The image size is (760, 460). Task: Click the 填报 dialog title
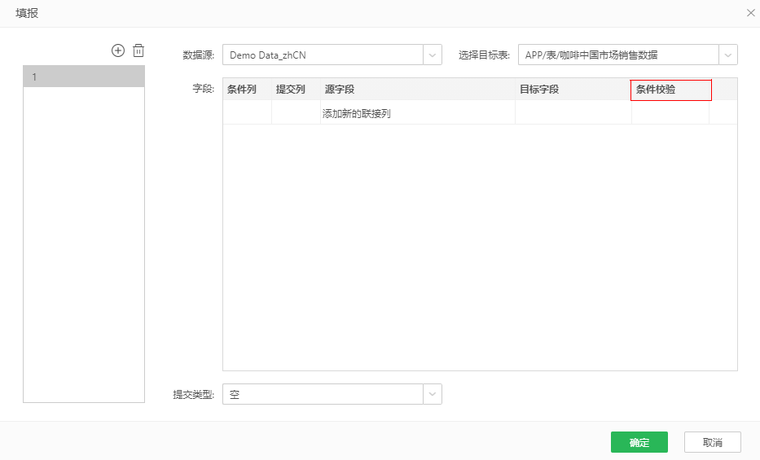coord(27,13)
